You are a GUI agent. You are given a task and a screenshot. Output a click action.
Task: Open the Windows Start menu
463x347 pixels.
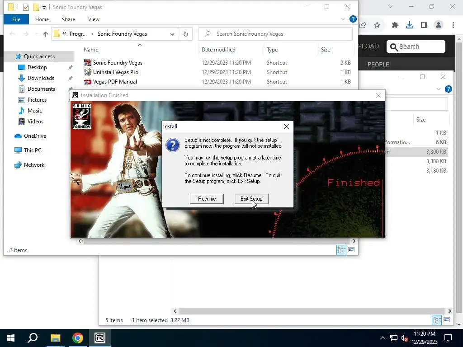(11, 338)
